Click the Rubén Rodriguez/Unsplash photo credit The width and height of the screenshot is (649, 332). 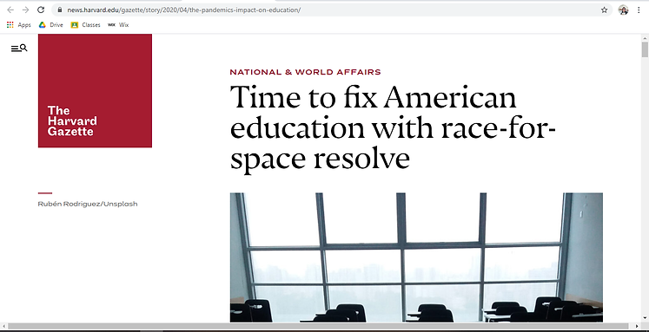pos(88,204)
